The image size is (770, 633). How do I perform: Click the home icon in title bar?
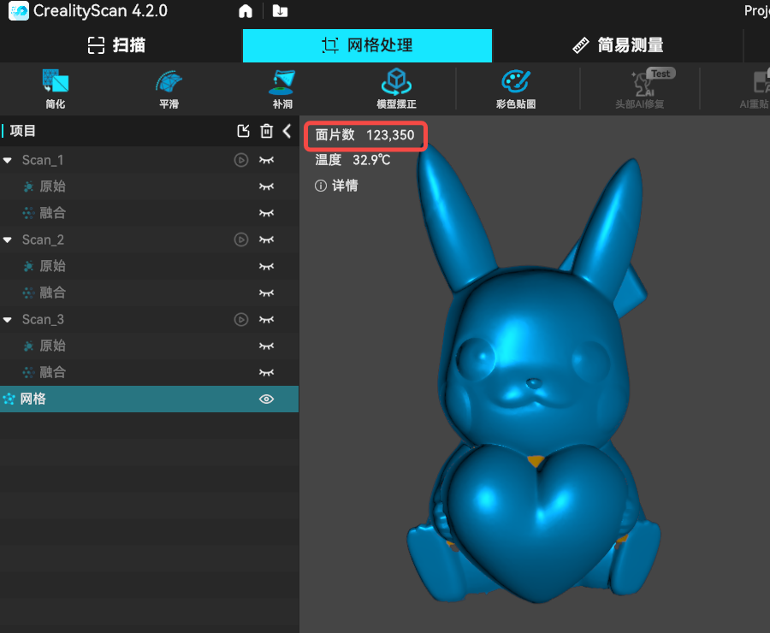tap(246, 11)
